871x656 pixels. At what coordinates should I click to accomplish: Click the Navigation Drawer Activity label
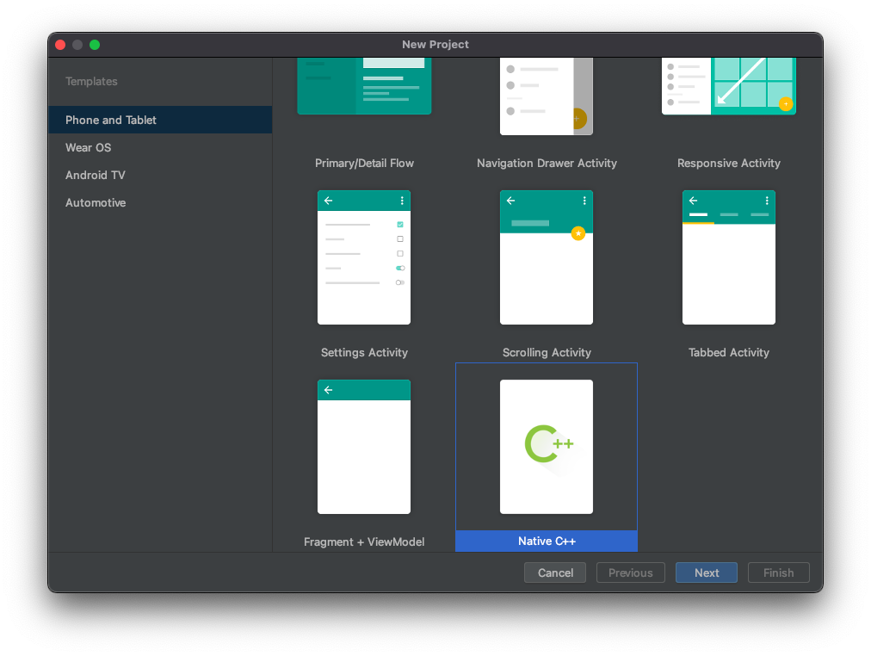tap(547, 164)
